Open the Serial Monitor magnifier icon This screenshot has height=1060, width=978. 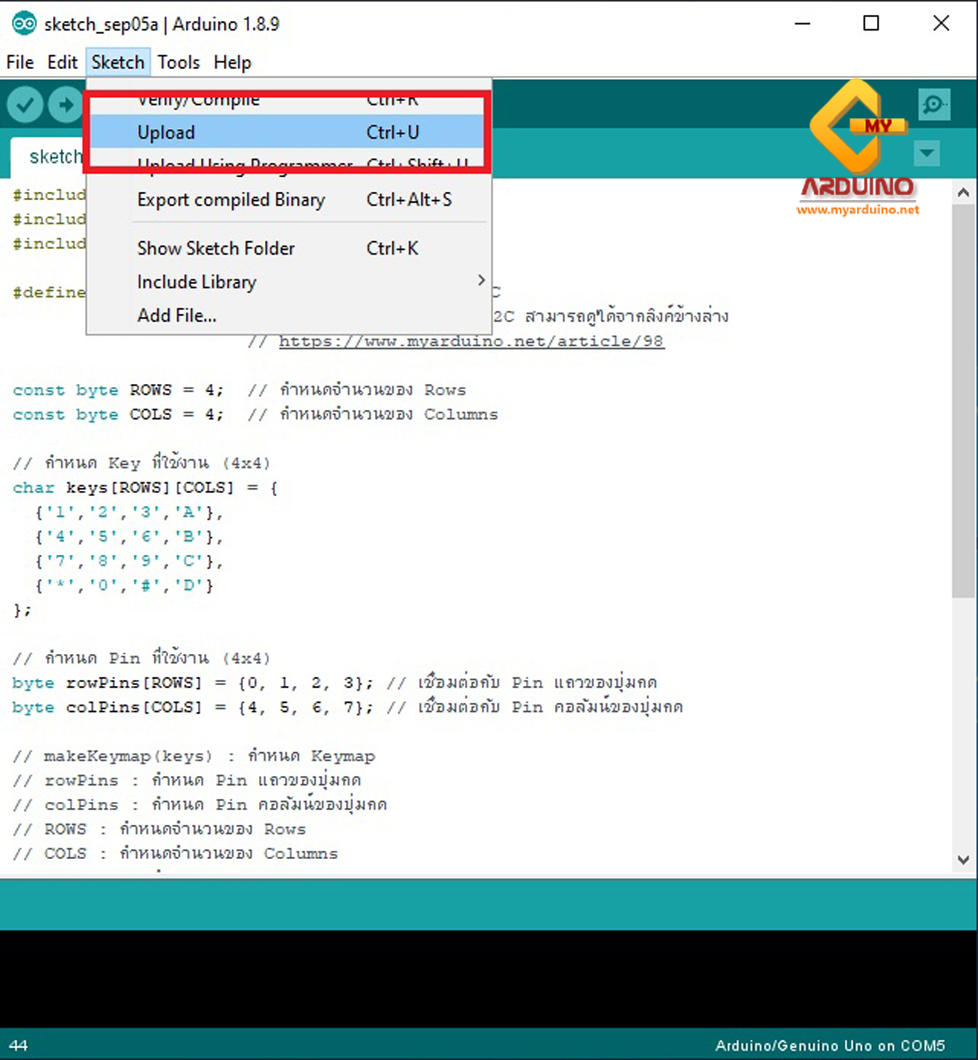pyautogui.click(x=934, y=105)
